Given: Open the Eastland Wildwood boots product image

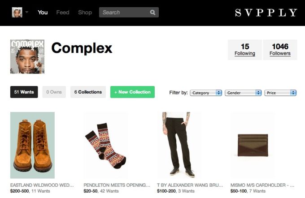Looking at the screenshot, I should pos(32,145).
